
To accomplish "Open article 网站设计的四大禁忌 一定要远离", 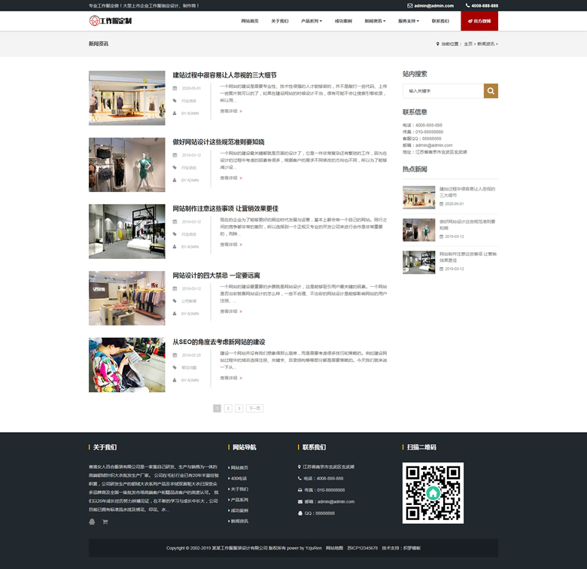I will (x=216, y=275).
